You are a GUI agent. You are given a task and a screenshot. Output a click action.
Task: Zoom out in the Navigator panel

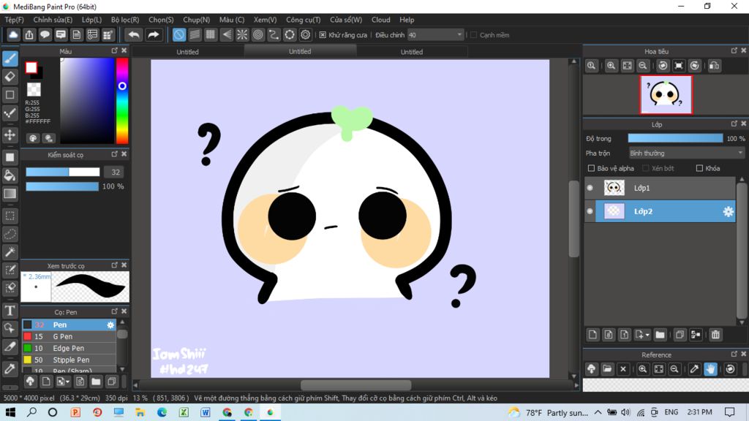[643, 66]
